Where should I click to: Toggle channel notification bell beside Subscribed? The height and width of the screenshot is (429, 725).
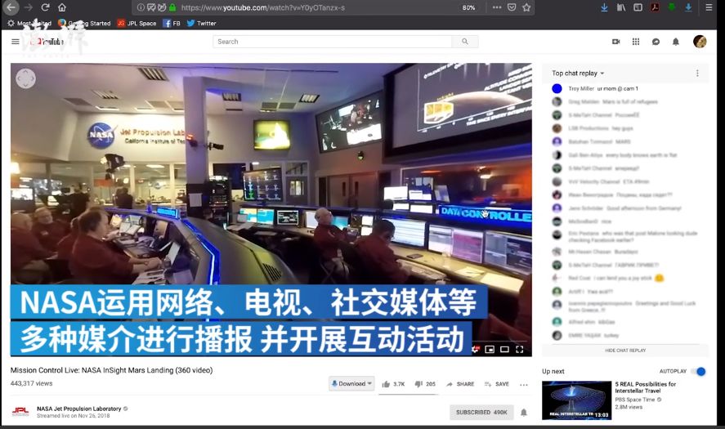pyautogui.click(x=523, y=413)
